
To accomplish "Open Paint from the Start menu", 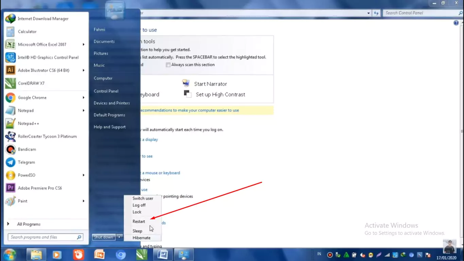I will coord(46,201).
